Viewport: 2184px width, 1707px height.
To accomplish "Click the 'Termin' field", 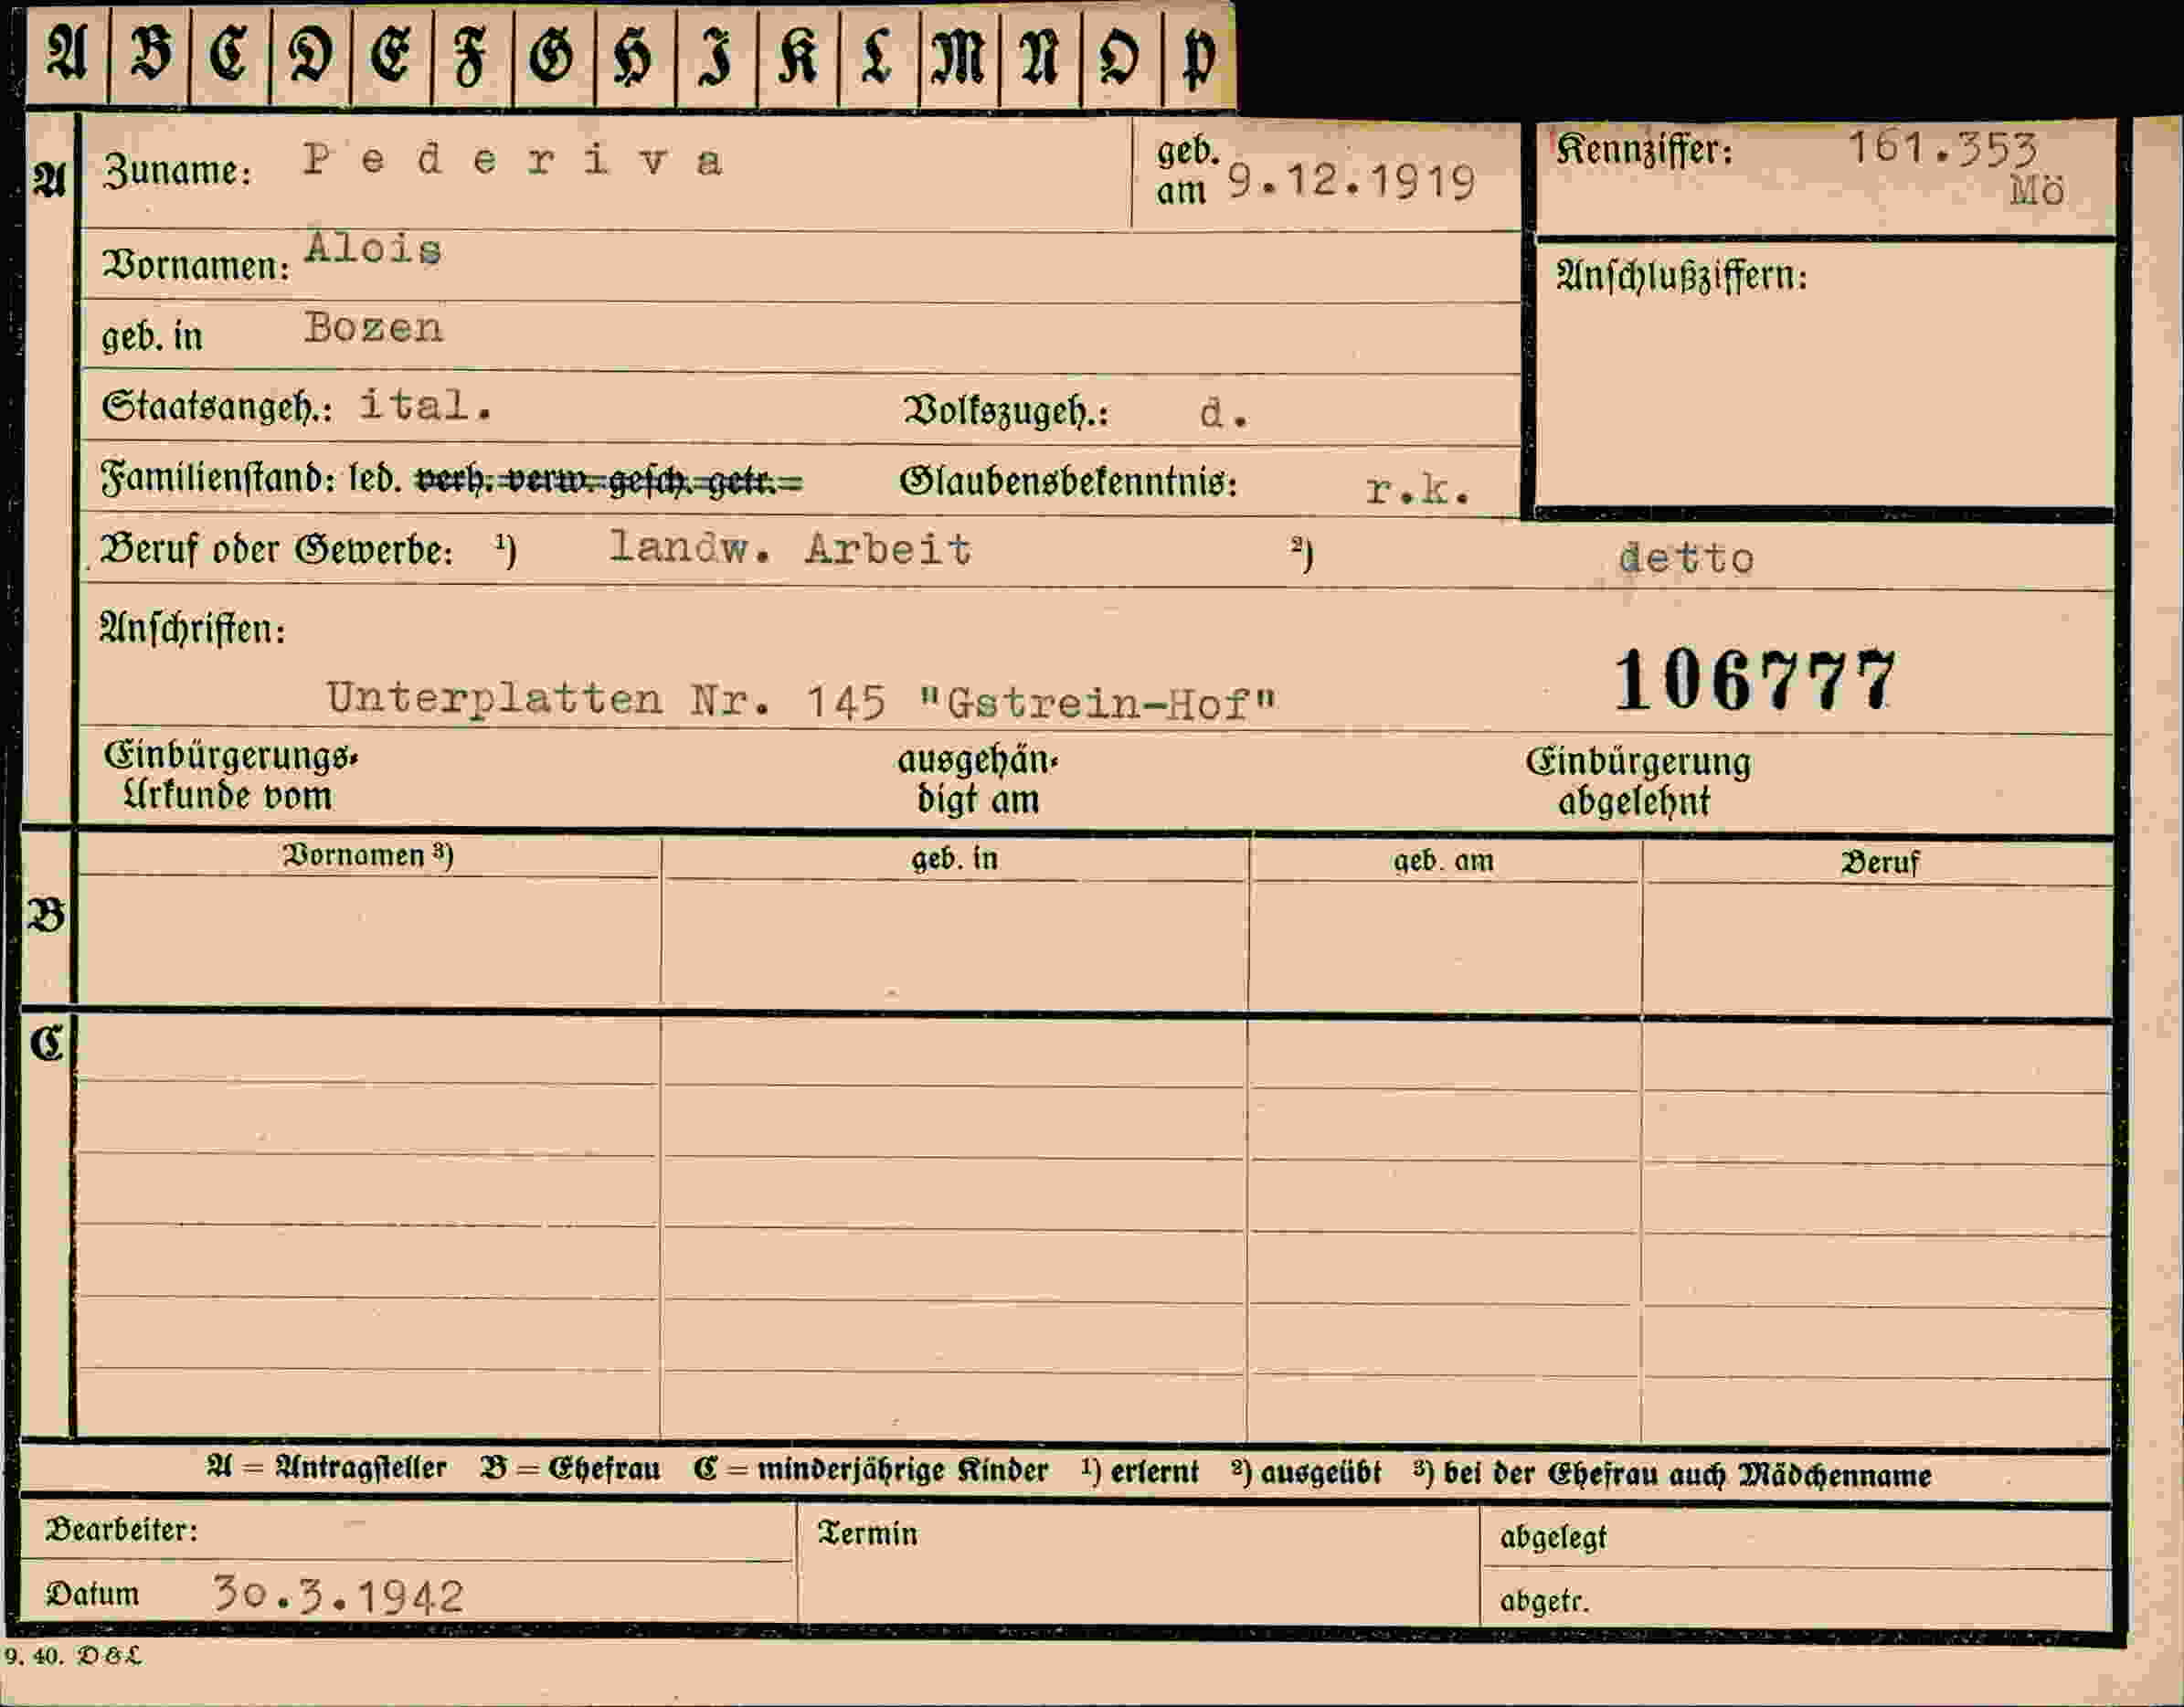I will [x=1138, y=1564].
